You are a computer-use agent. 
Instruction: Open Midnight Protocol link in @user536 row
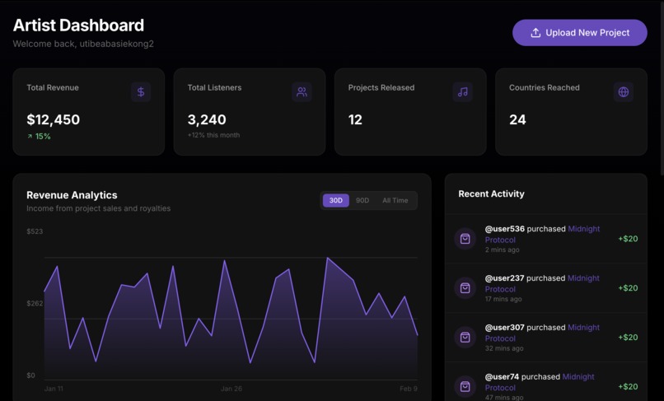[542, 234]
